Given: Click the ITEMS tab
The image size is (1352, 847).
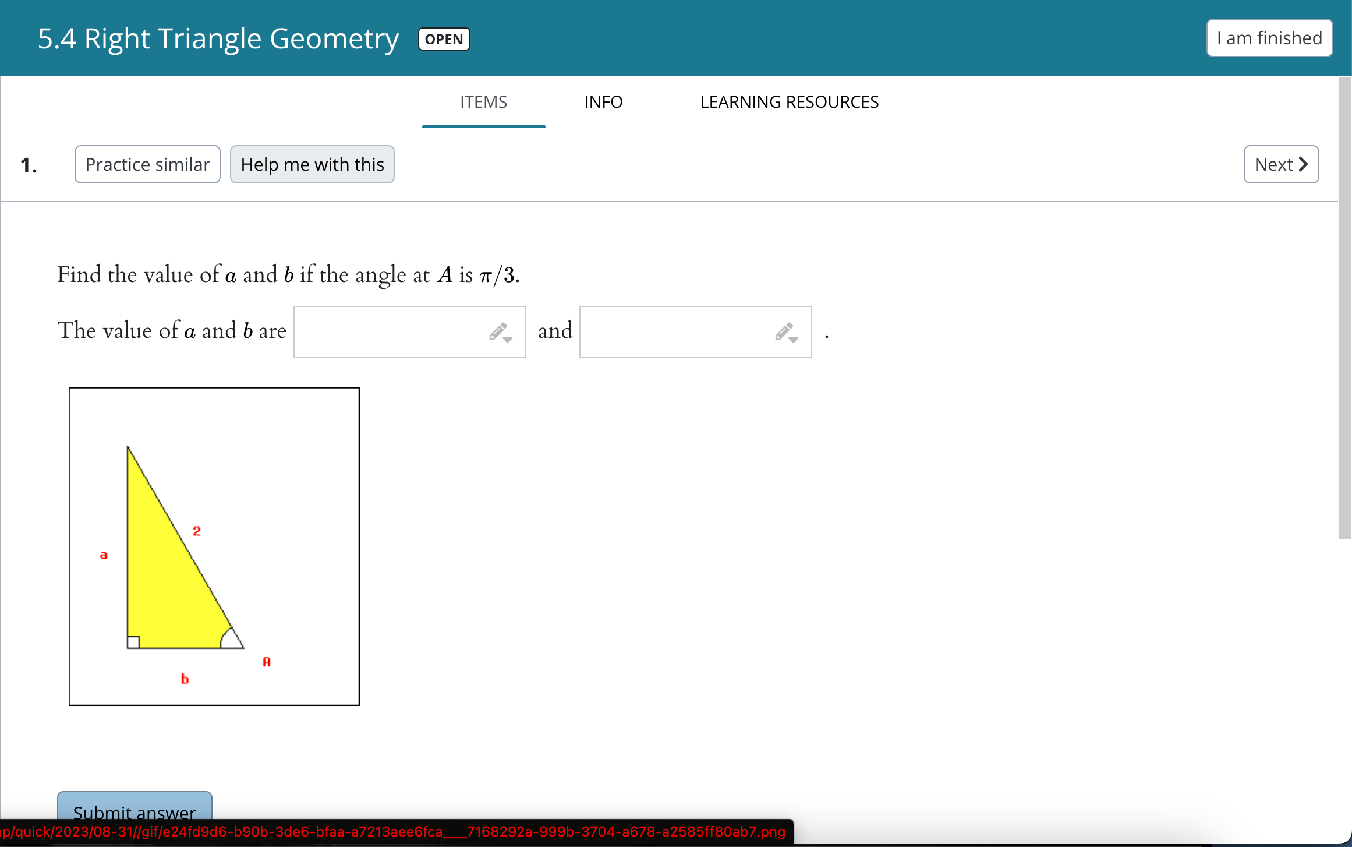Looking at the screenshot, I should coord(484,101).
